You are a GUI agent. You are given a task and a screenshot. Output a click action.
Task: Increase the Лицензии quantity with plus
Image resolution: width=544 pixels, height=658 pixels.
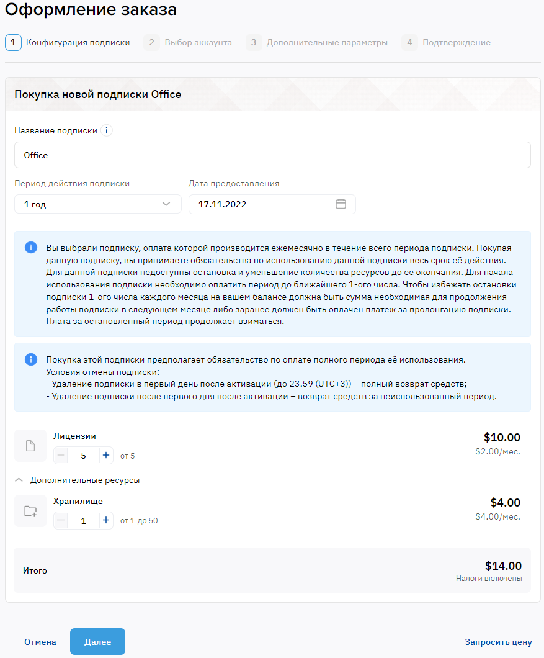pos(106,455)
